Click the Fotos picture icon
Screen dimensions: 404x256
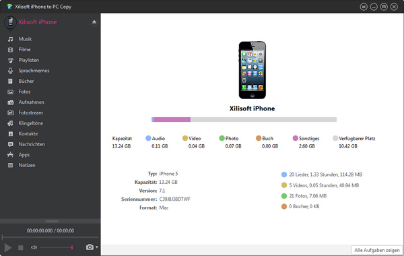coord(10,92)
